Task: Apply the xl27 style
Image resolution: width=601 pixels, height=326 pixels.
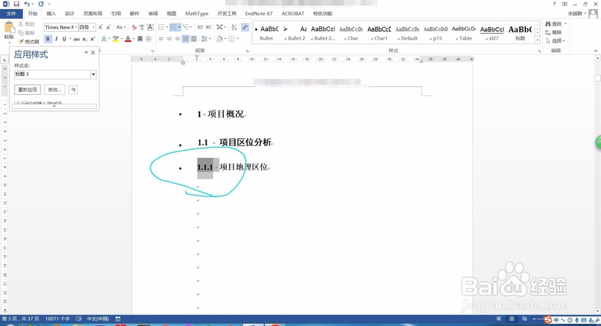Action: tap(492, 33)
